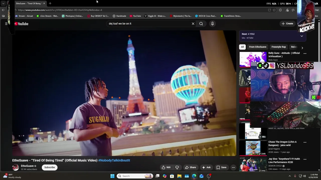Open the Chase The Dragon thumbnail
Image resolution: width=321 pixels, height=180 pixels.
click(x=253, y=148)
